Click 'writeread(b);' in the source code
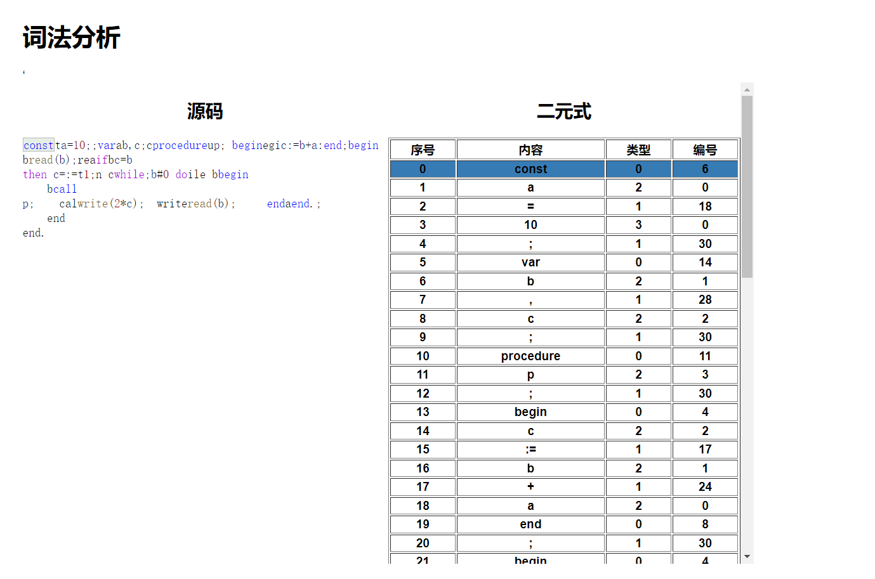 point(196,204)
